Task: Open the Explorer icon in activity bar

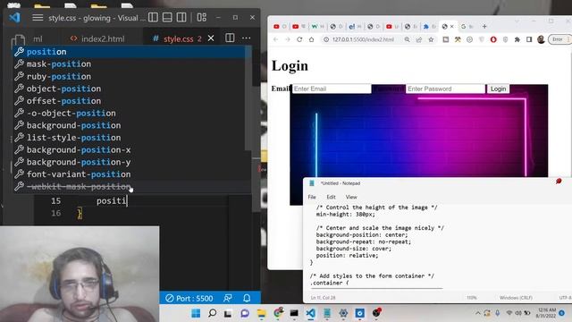Action: [x=18, y=40]
